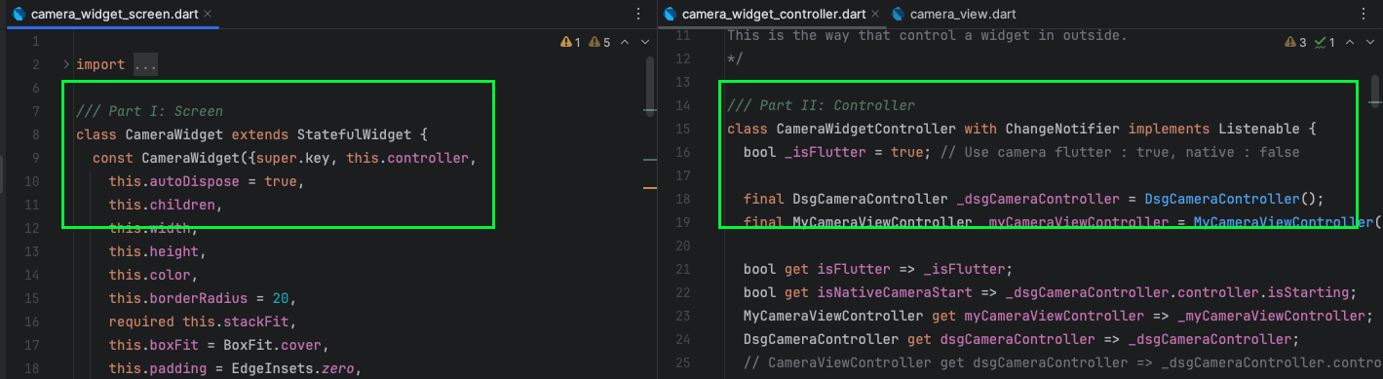This screenshot has height=379, width=1383.
Task: Click the first warning indicator in left editor
Action: [571, 42]
